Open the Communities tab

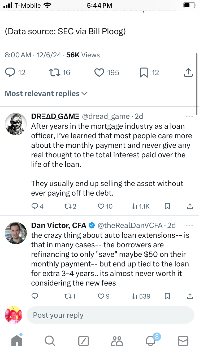coord(117,341)
